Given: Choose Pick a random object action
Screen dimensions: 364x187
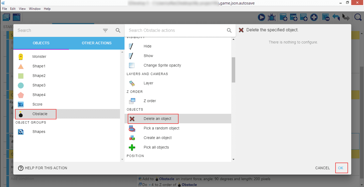Looking at the screenshot, I should coord(161,128).
